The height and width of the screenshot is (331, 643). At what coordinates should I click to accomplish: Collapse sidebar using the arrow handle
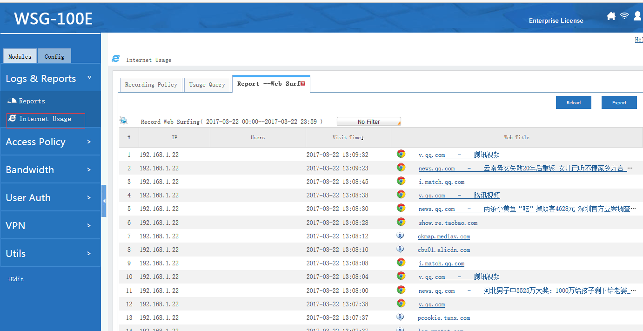[x=104, y=201]
